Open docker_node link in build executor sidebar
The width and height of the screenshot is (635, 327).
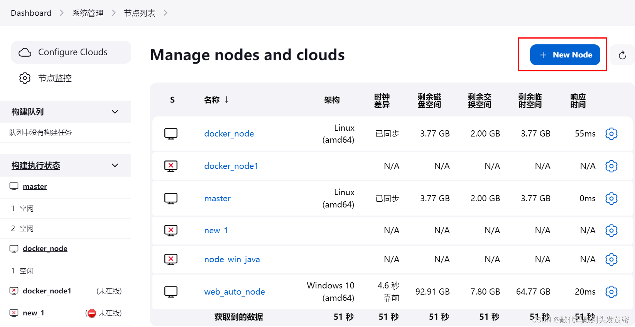45,249
